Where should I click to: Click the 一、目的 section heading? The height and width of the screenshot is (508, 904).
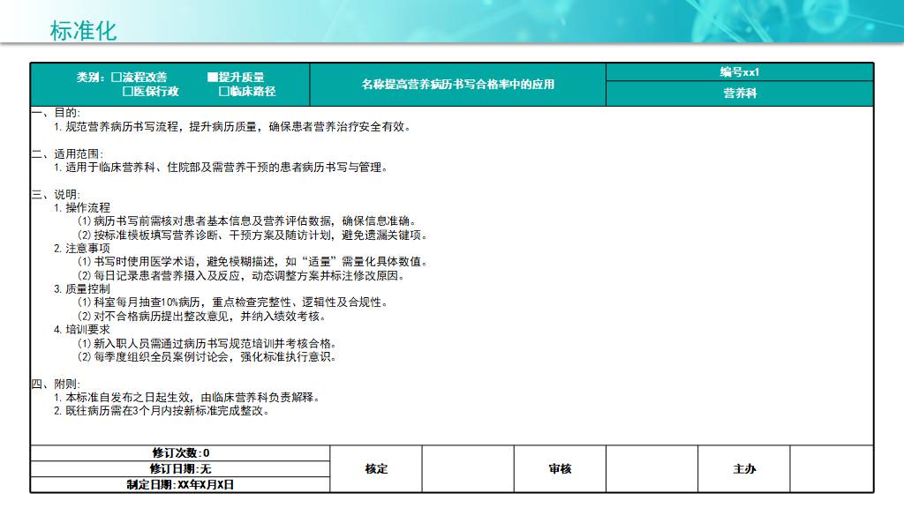(56, 113)
